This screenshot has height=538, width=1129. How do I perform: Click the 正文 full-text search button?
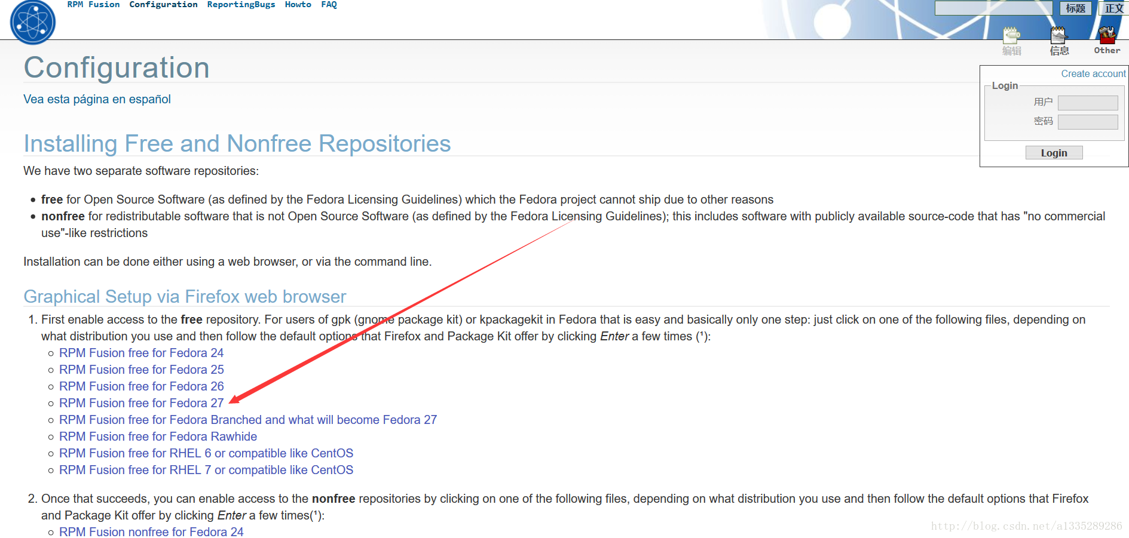(x=1113, y=8)
